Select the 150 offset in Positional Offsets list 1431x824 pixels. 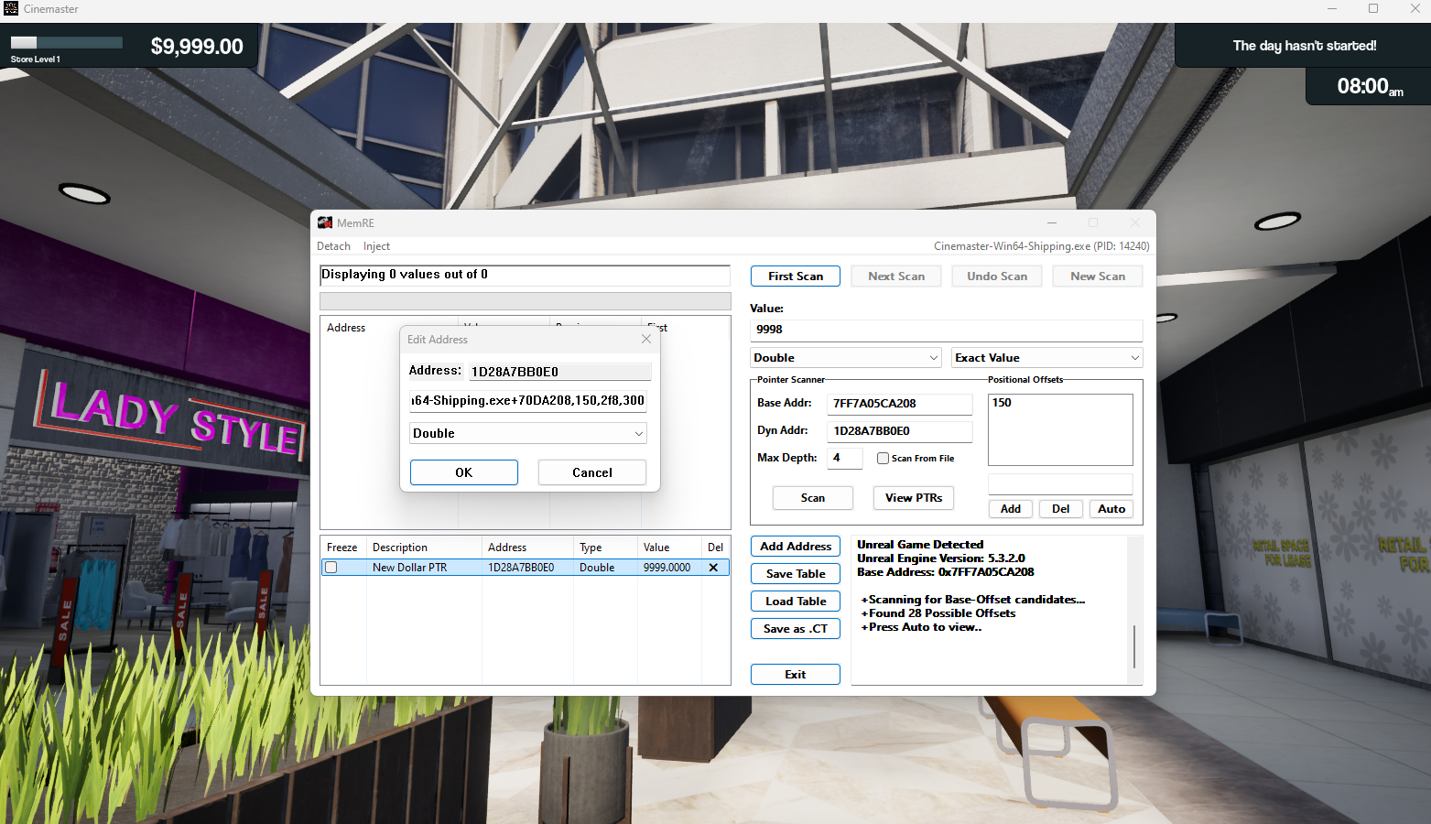[1003, 403]
